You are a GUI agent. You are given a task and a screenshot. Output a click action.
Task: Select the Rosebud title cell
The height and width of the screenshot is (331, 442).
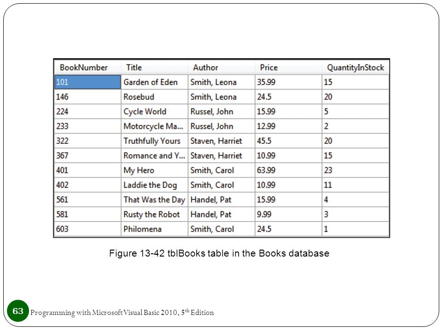(155, 97)
